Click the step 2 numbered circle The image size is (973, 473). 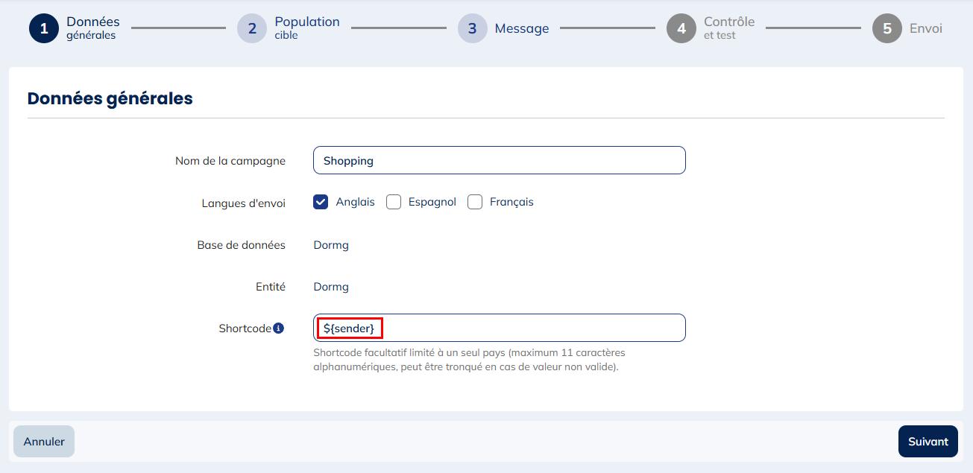pyautogui.click(x=252, y=28)
